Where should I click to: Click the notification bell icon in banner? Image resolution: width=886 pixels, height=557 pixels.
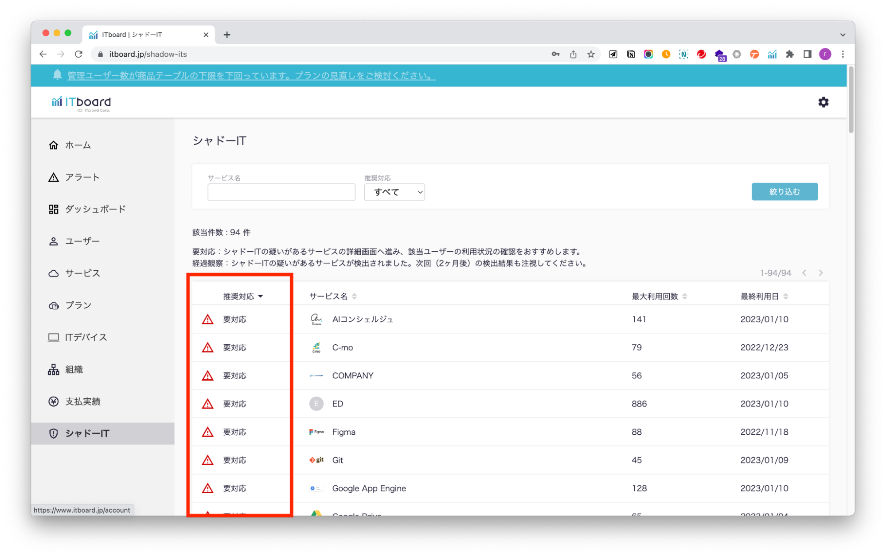click(x=57, y=75)
